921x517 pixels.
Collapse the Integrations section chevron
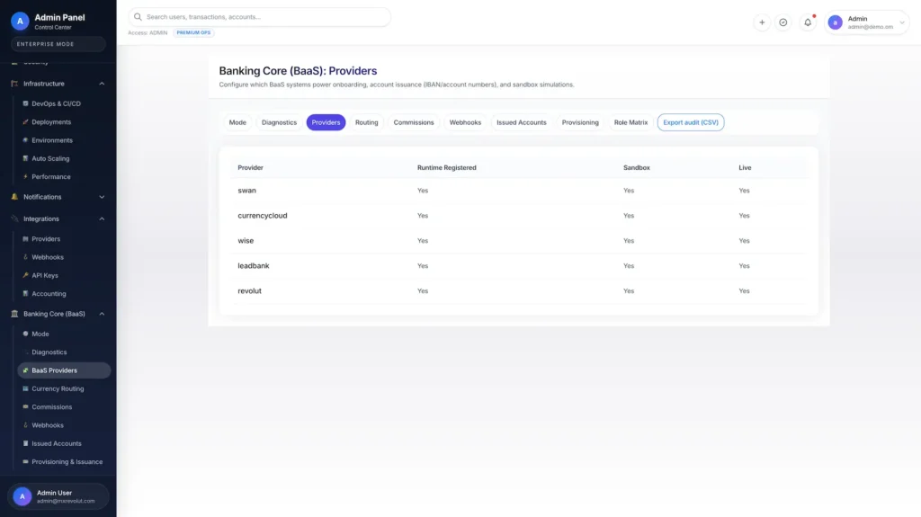(x=102, y=218)
